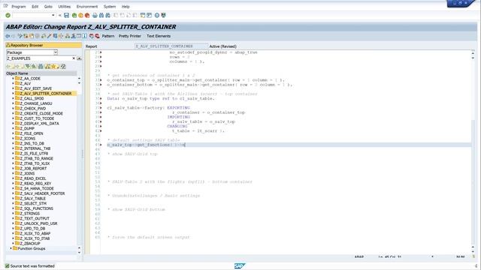Click the Object Name column header

(x=41, y=73)
